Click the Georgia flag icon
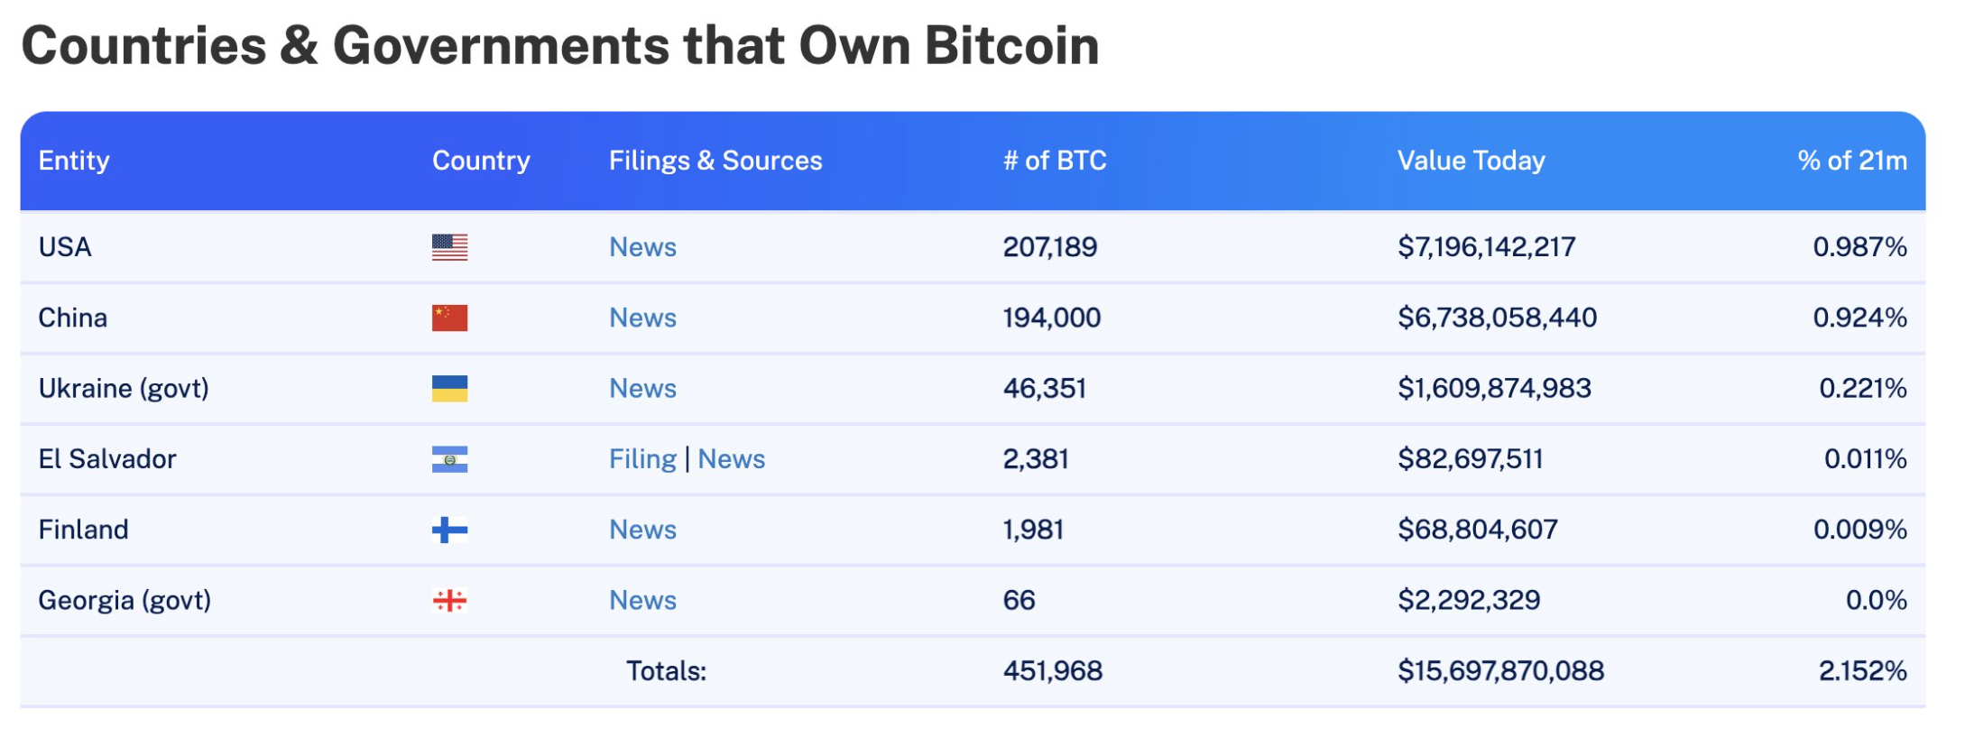1965x747 pixels. point(449,600)
